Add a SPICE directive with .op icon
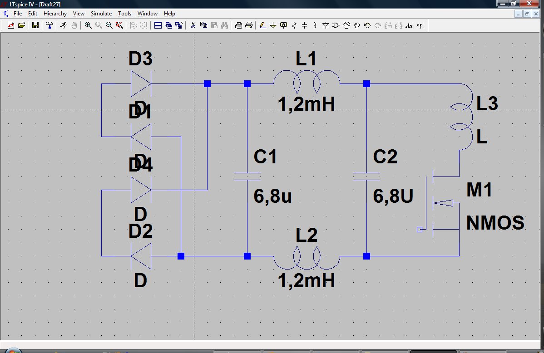Viewport: 544px width, 353px height. [x=420, y=25]
